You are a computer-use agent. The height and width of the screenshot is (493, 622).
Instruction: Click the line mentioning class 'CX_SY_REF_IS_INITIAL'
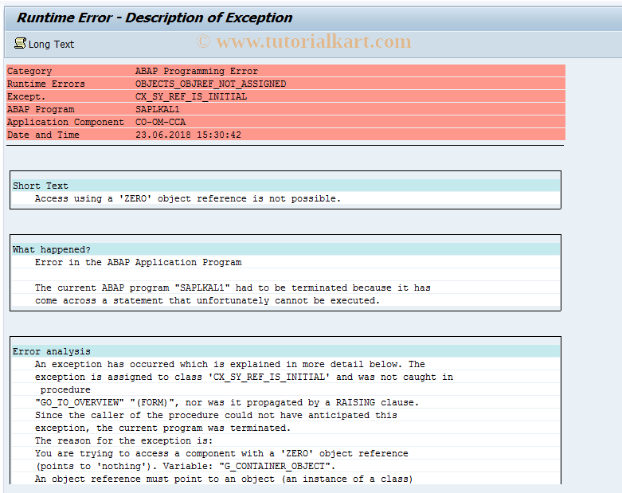(x=244, y=377)
